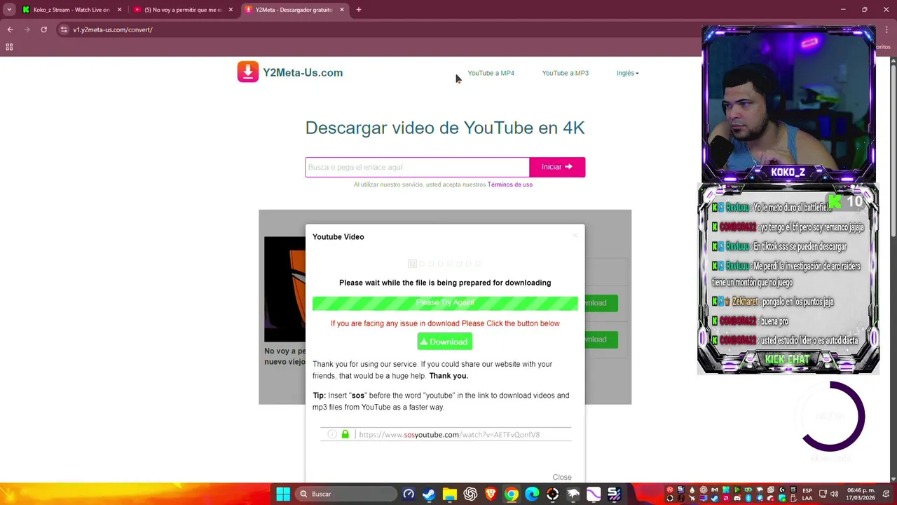
Task: Expand the tab search dropdown arrow
Action: point(9,10)
